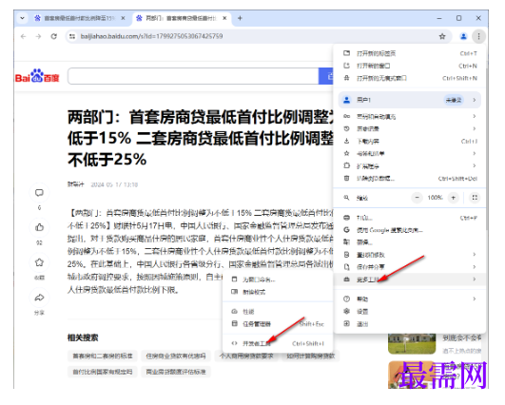Open 任务管理器 task manager in submenu
Image resolution: width=505 pixels, height=405 pixels.
tap(278, 324)
